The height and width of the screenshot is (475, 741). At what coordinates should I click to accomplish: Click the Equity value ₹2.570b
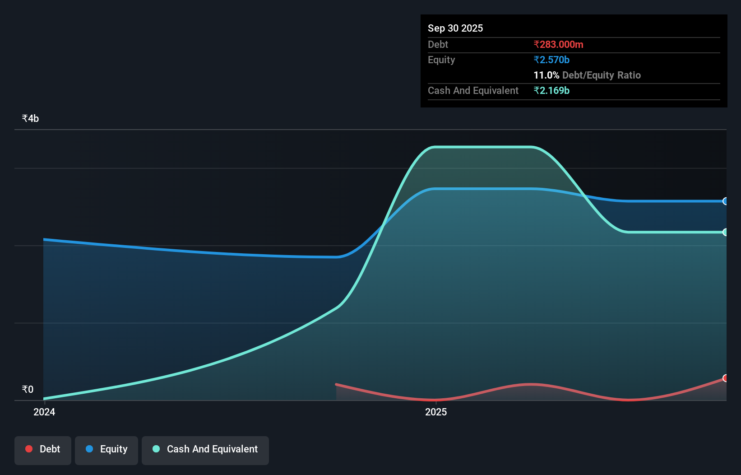point(551,60)
